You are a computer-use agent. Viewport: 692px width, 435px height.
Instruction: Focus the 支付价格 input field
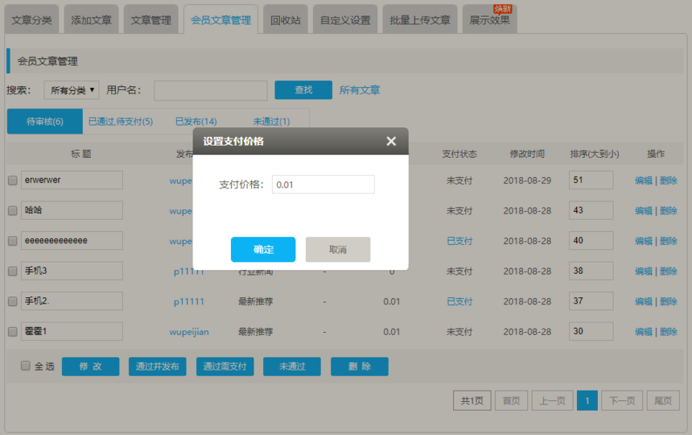(323, 184)
